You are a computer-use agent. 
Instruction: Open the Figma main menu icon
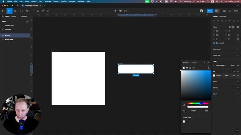(x=3, y=11)
